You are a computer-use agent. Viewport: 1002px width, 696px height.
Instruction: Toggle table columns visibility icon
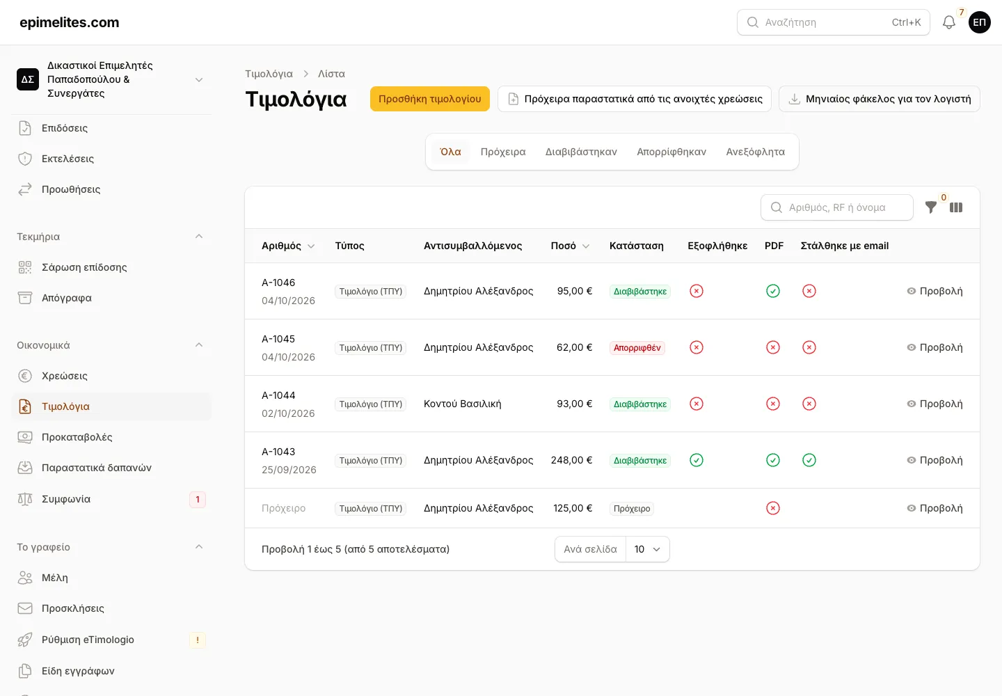(x=956, y=207)
